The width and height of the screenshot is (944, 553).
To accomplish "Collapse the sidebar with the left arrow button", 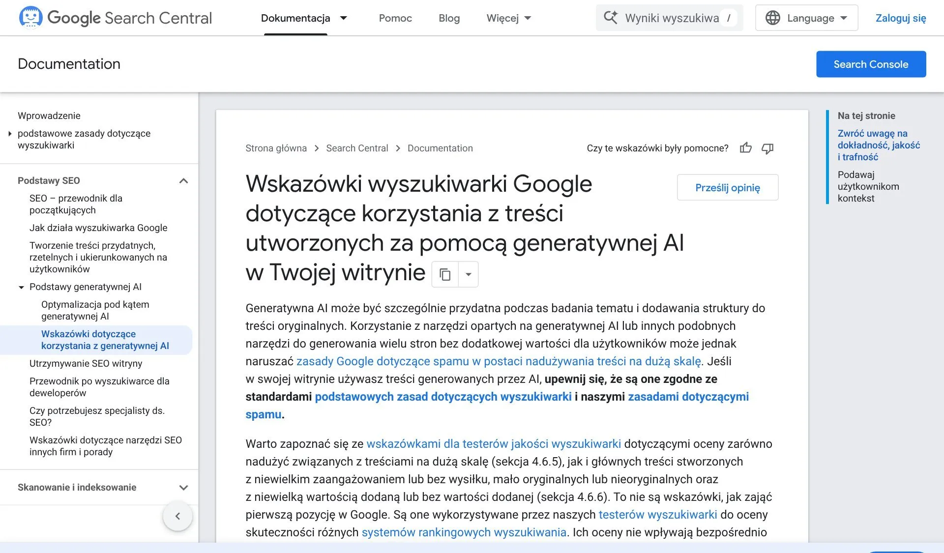I will (177, 516).
